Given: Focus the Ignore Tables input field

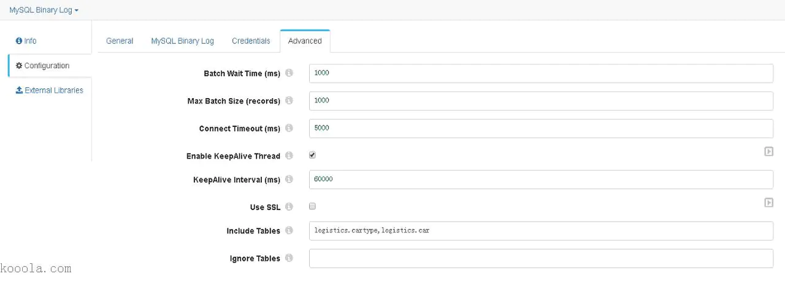Looking at the screenshot, I should tap(541, 258).
